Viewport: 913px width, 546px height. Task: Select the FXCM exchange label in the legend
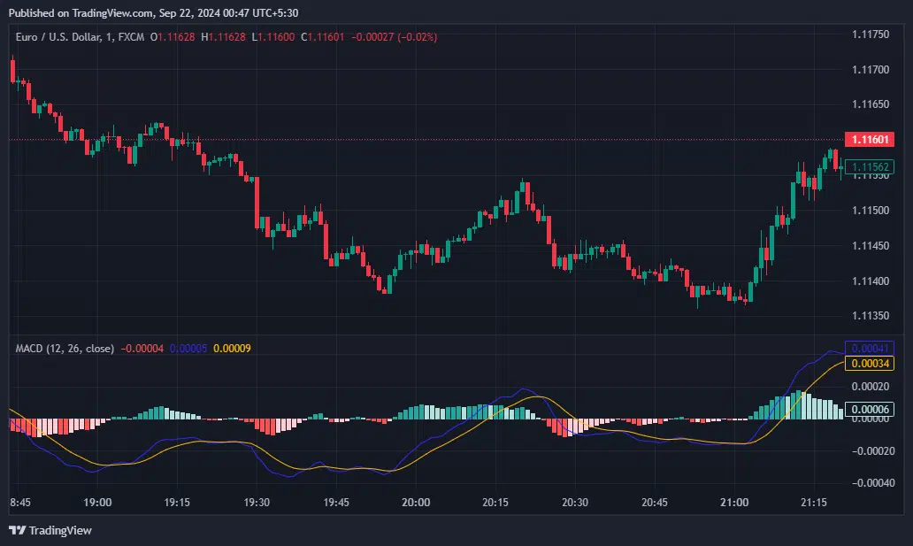(x=131, y=38)
